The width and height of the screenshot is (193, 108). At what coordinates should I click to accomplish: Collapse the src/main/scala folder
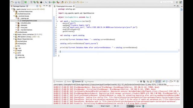(14, 16)
